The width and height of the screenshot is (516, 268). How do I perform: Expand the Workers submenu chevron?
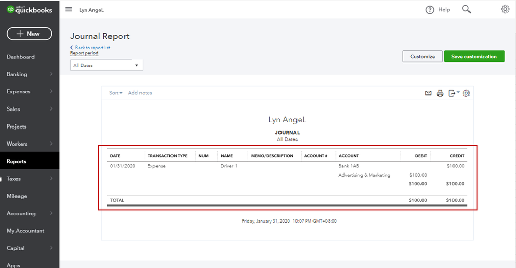tap(51, 144)
